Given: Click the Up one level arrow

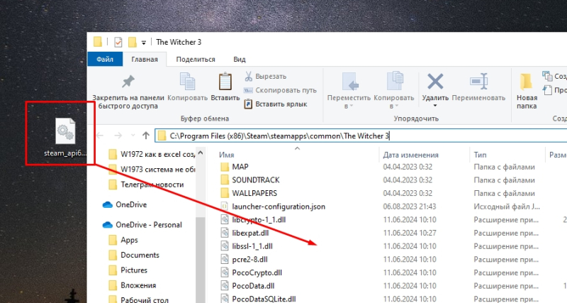Looking at the screenshot, I should (146, 136).
